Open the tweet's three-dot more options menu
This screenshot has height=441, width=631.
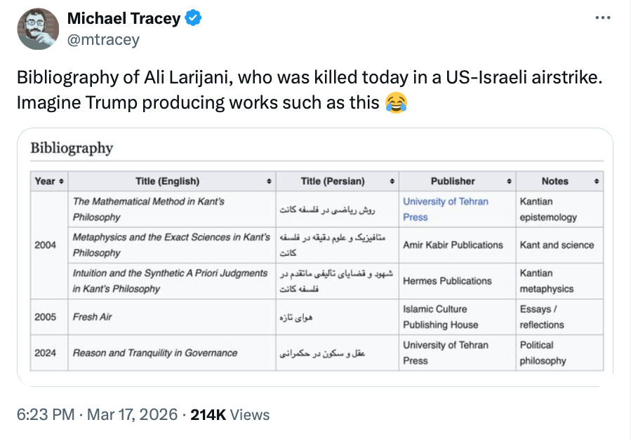point(602,18)
